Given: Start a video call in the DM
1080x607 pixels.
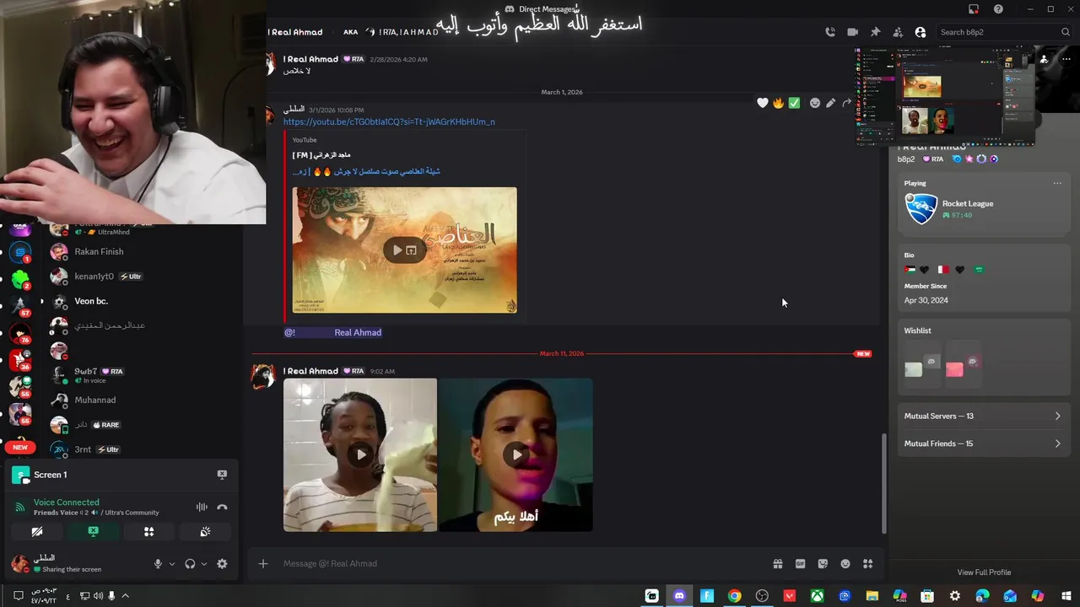Looking at the screenshot, I should pos(852,32).
